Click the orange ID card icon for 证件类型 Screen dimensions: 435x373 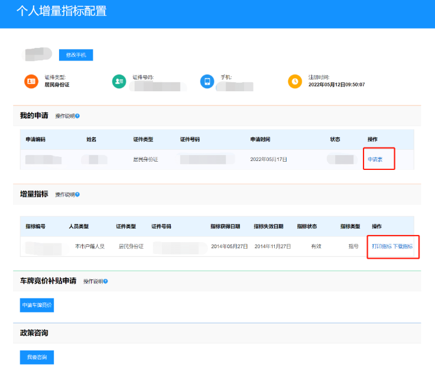[31, 81]
